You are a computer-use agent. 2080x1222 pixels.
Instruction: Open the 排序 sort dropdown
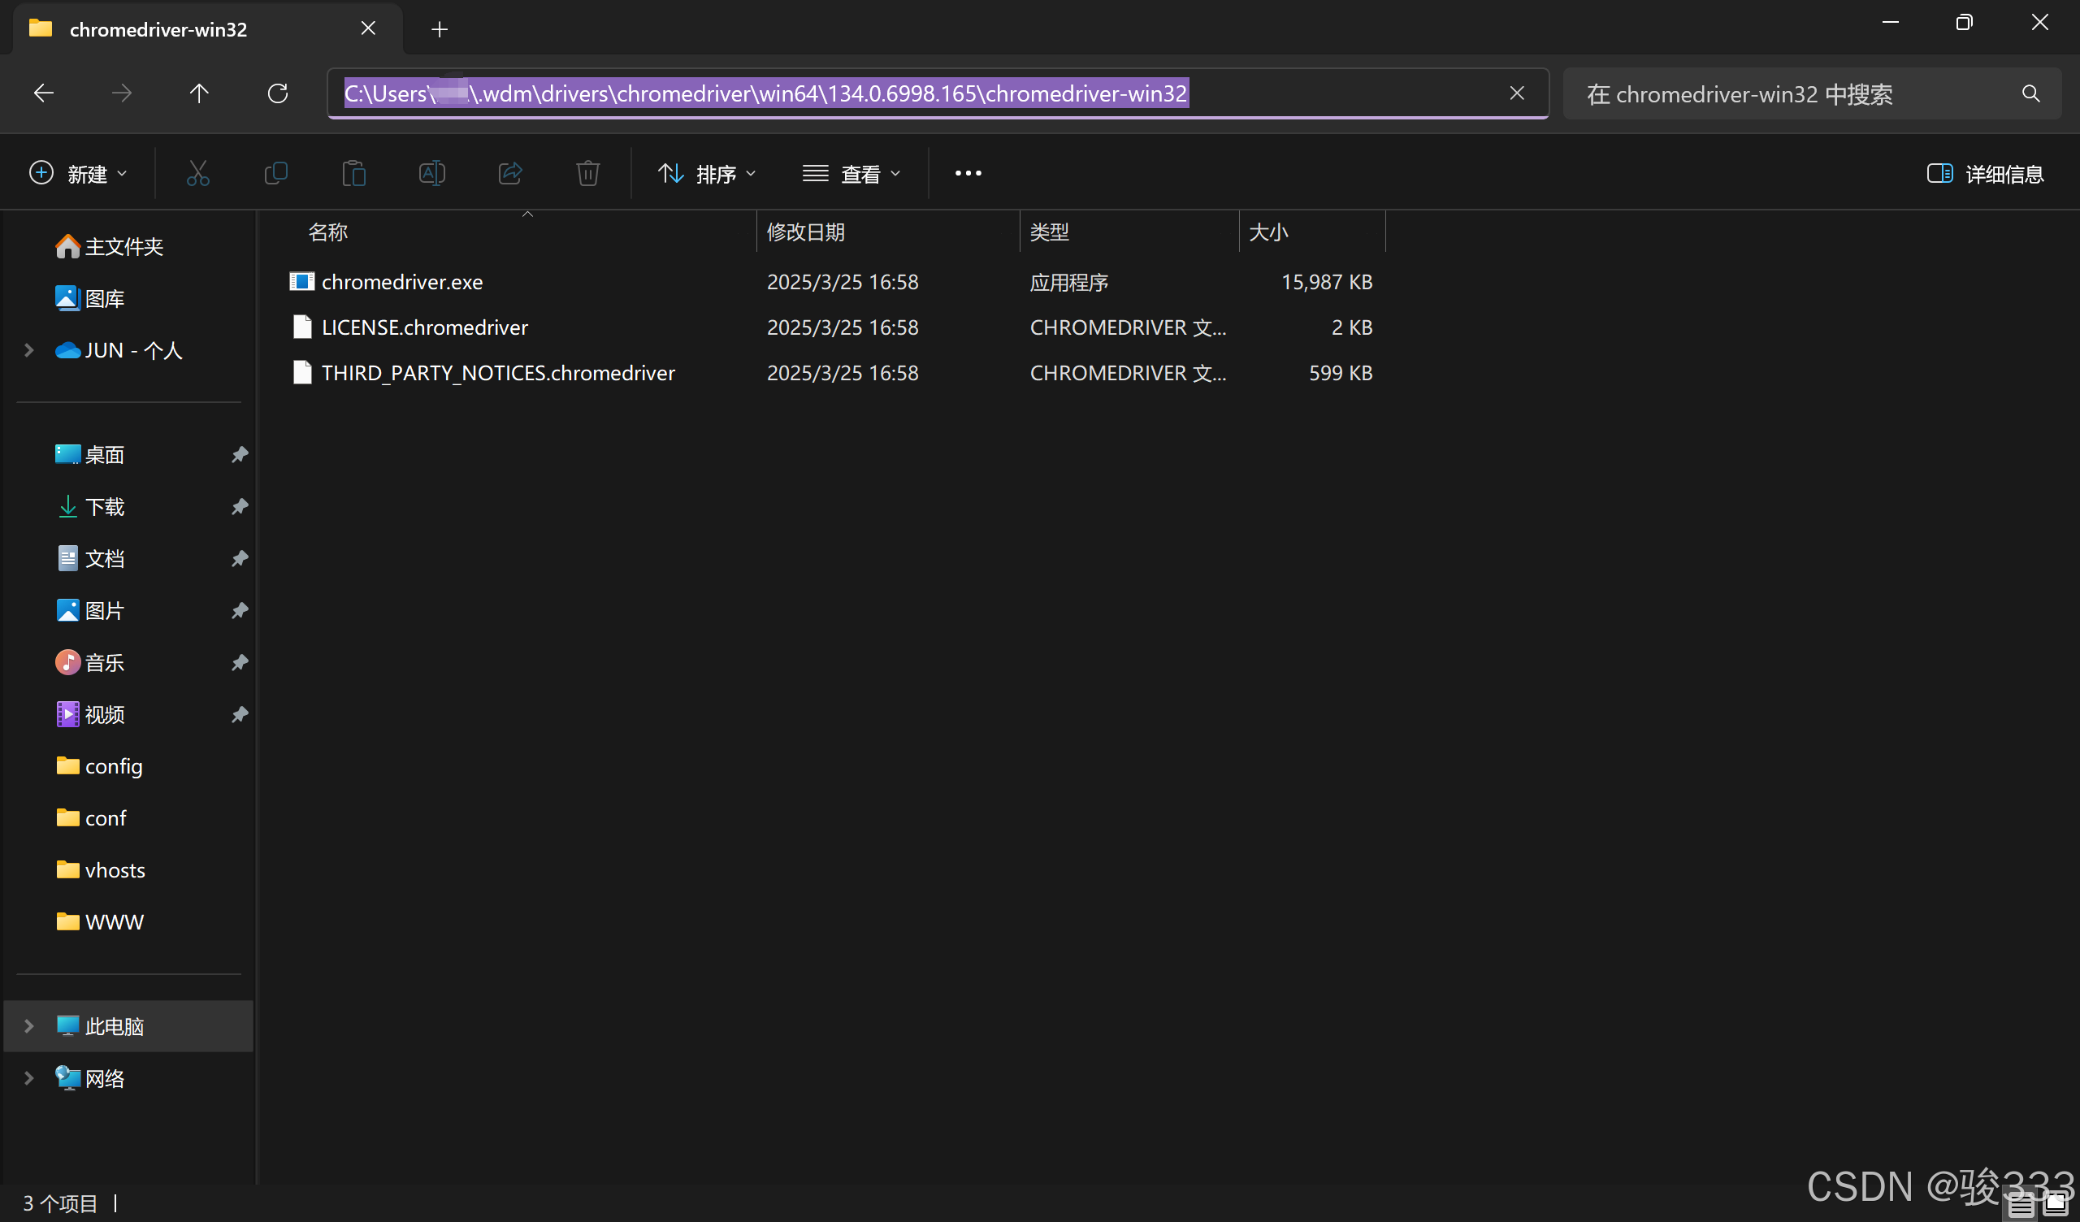(707, 172)
